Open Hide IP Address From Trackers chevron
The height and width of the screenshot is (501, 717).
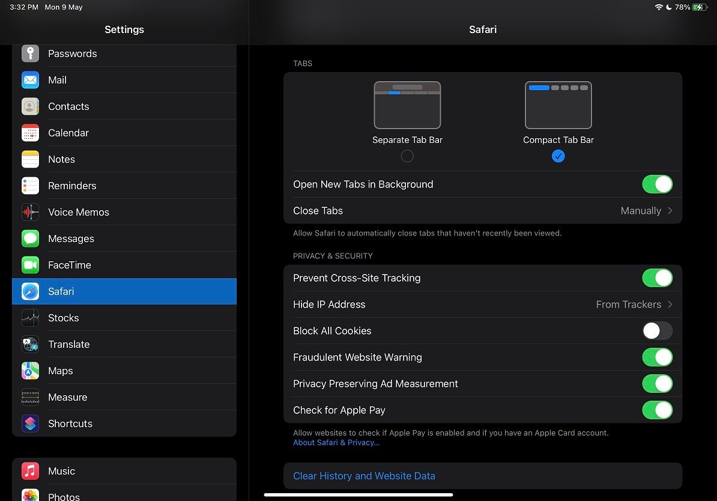(x=670, y=304)
